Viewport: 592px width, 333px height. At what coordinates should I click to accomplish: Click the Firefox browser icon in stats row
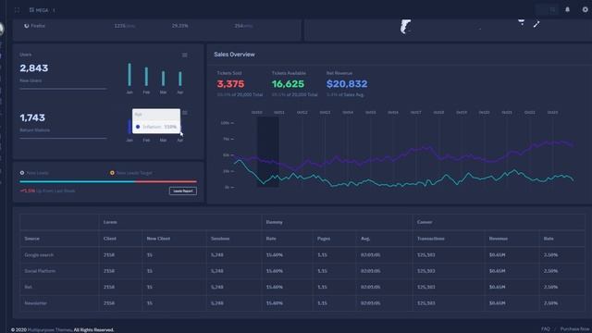(27, 26)
